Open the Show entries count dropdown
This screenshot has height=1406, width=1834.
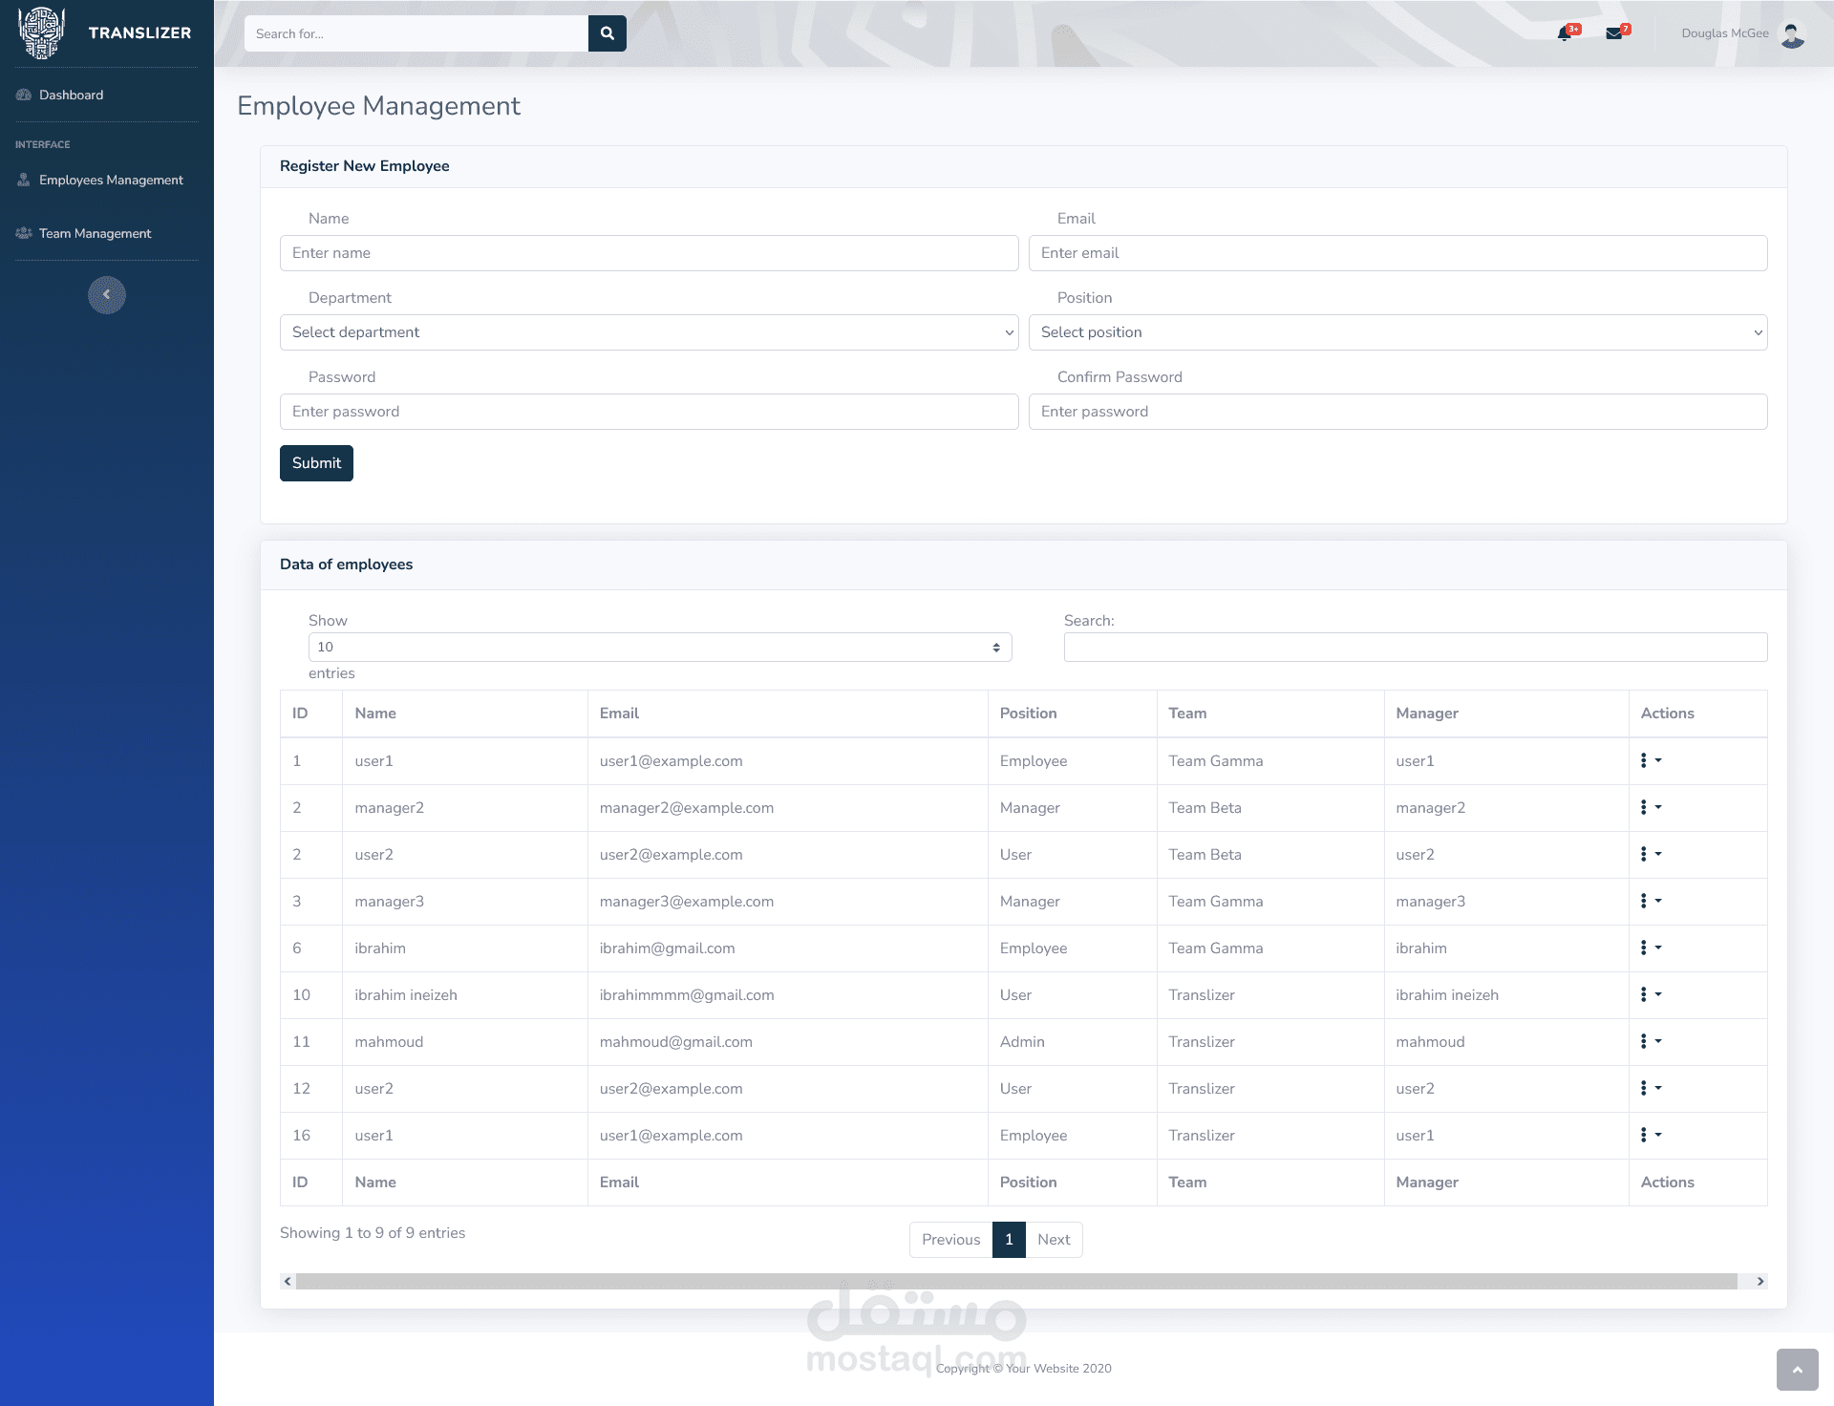(x=659, y=648)
